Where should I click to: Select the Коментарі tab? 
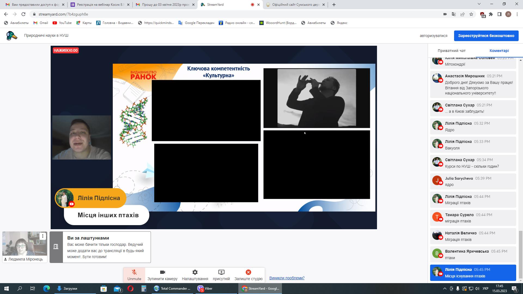click(499, 51)
